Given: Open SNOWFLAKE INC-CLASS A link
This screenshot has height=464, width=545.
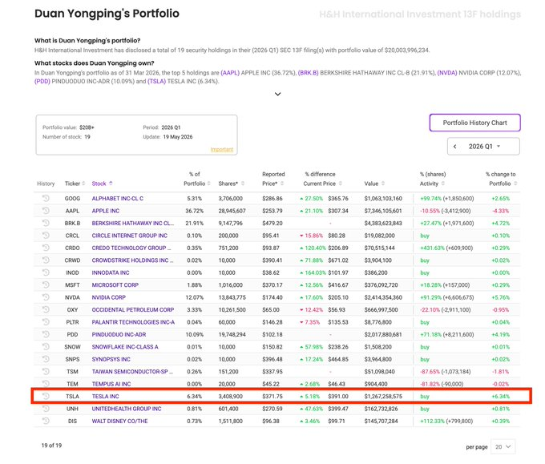Looking at the screenshot, I should pos(125,346).
